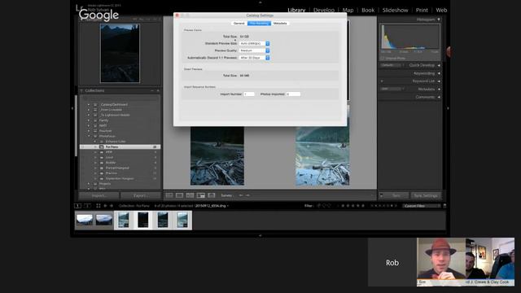
Task: Click the Sync Settings button
Action: coord(426,195)
